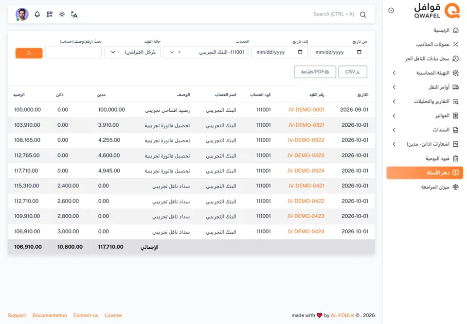Open journal entry JV-DEMO-0323
This screenshot has height=324, width=467.
306,155
